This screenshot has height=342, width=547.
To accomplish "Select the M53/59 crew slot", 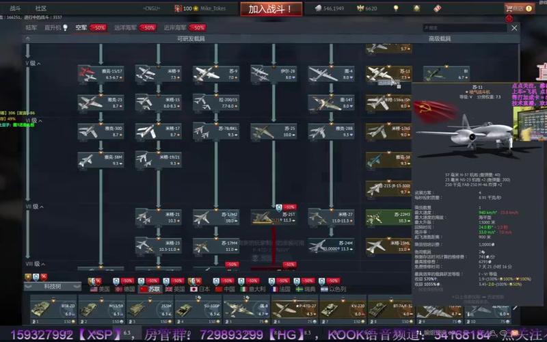I will 102,310.
